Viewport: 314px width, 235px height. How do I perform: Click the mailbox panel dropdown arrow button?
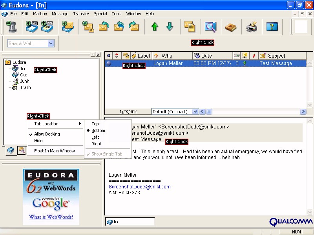tap(93, 54)
